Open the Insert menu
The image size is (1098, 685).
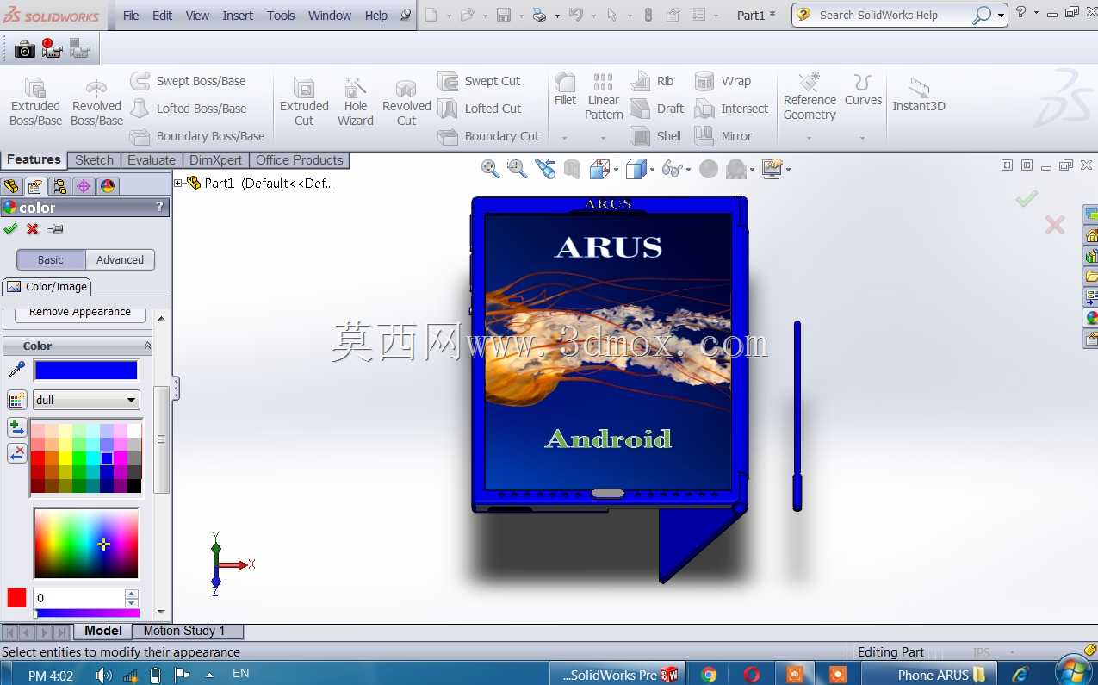[238, 16]
